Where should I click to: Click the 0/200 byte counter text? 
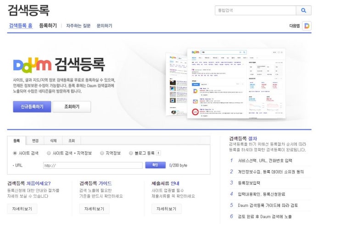click(x=178, y=166)
